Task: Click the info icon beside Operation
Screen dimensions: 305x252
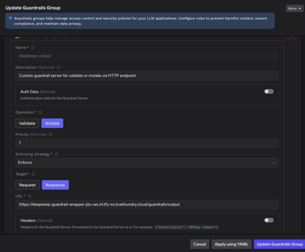Action: 40,112
